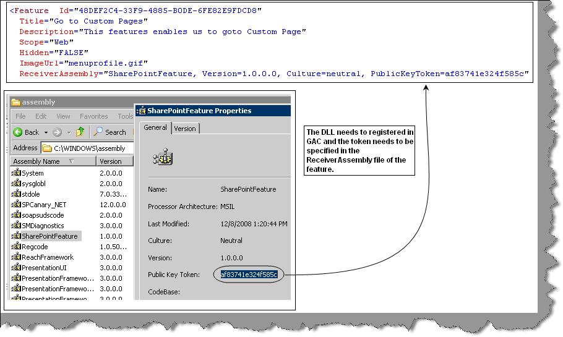Screen dimensions: 563x337
Task: Select the System assembly icon
Action: click(16, 173)
